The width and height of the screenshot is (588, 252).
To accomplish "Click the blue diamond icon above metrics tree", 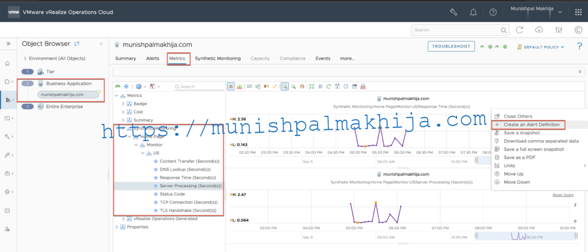I will (126, 86).
